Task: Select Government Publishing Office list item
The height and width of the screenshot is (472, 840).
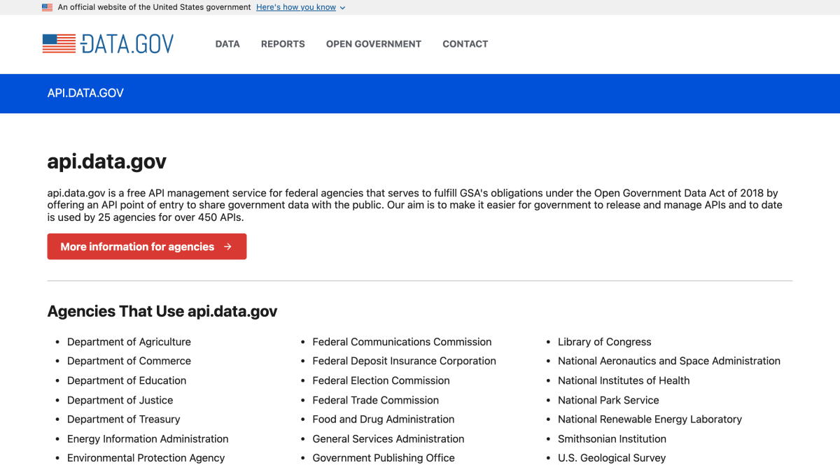Action: click(384, 458)
